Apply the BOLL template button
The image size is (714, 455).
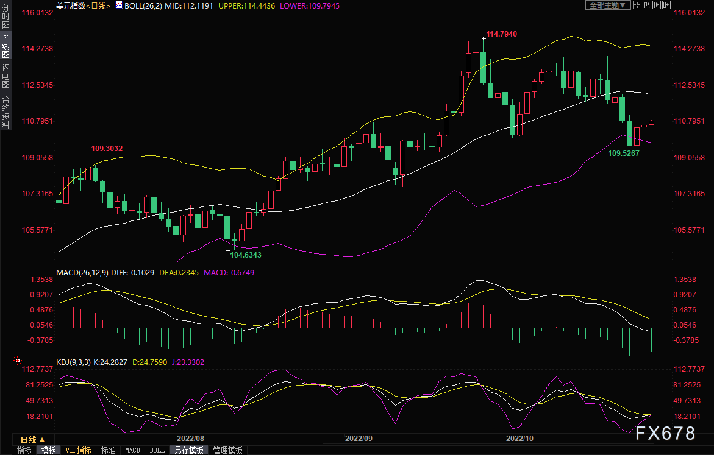157,450
